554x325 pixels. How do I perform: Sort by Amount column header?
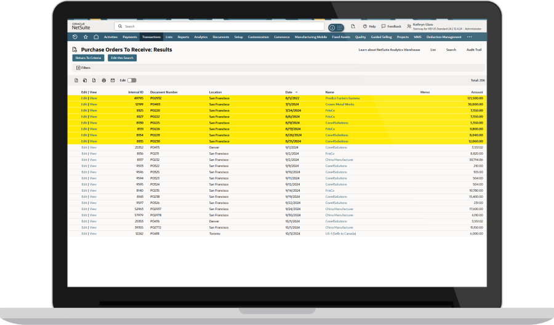(477, 92)
